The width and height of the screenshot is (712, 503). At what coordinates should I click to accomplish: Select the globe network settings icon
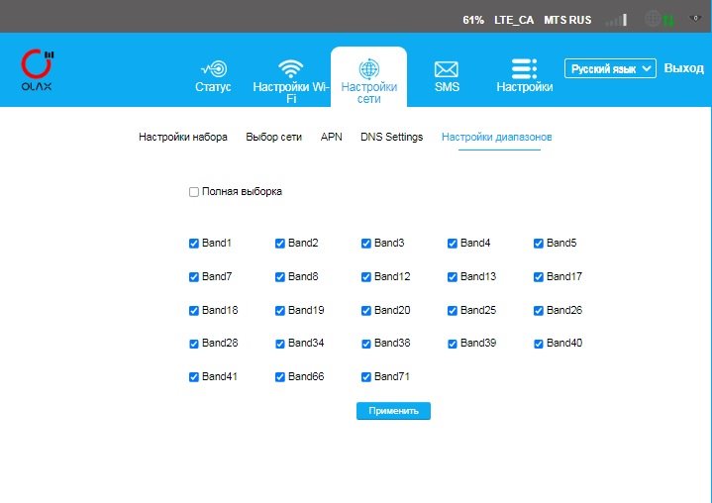coord(368,68)
